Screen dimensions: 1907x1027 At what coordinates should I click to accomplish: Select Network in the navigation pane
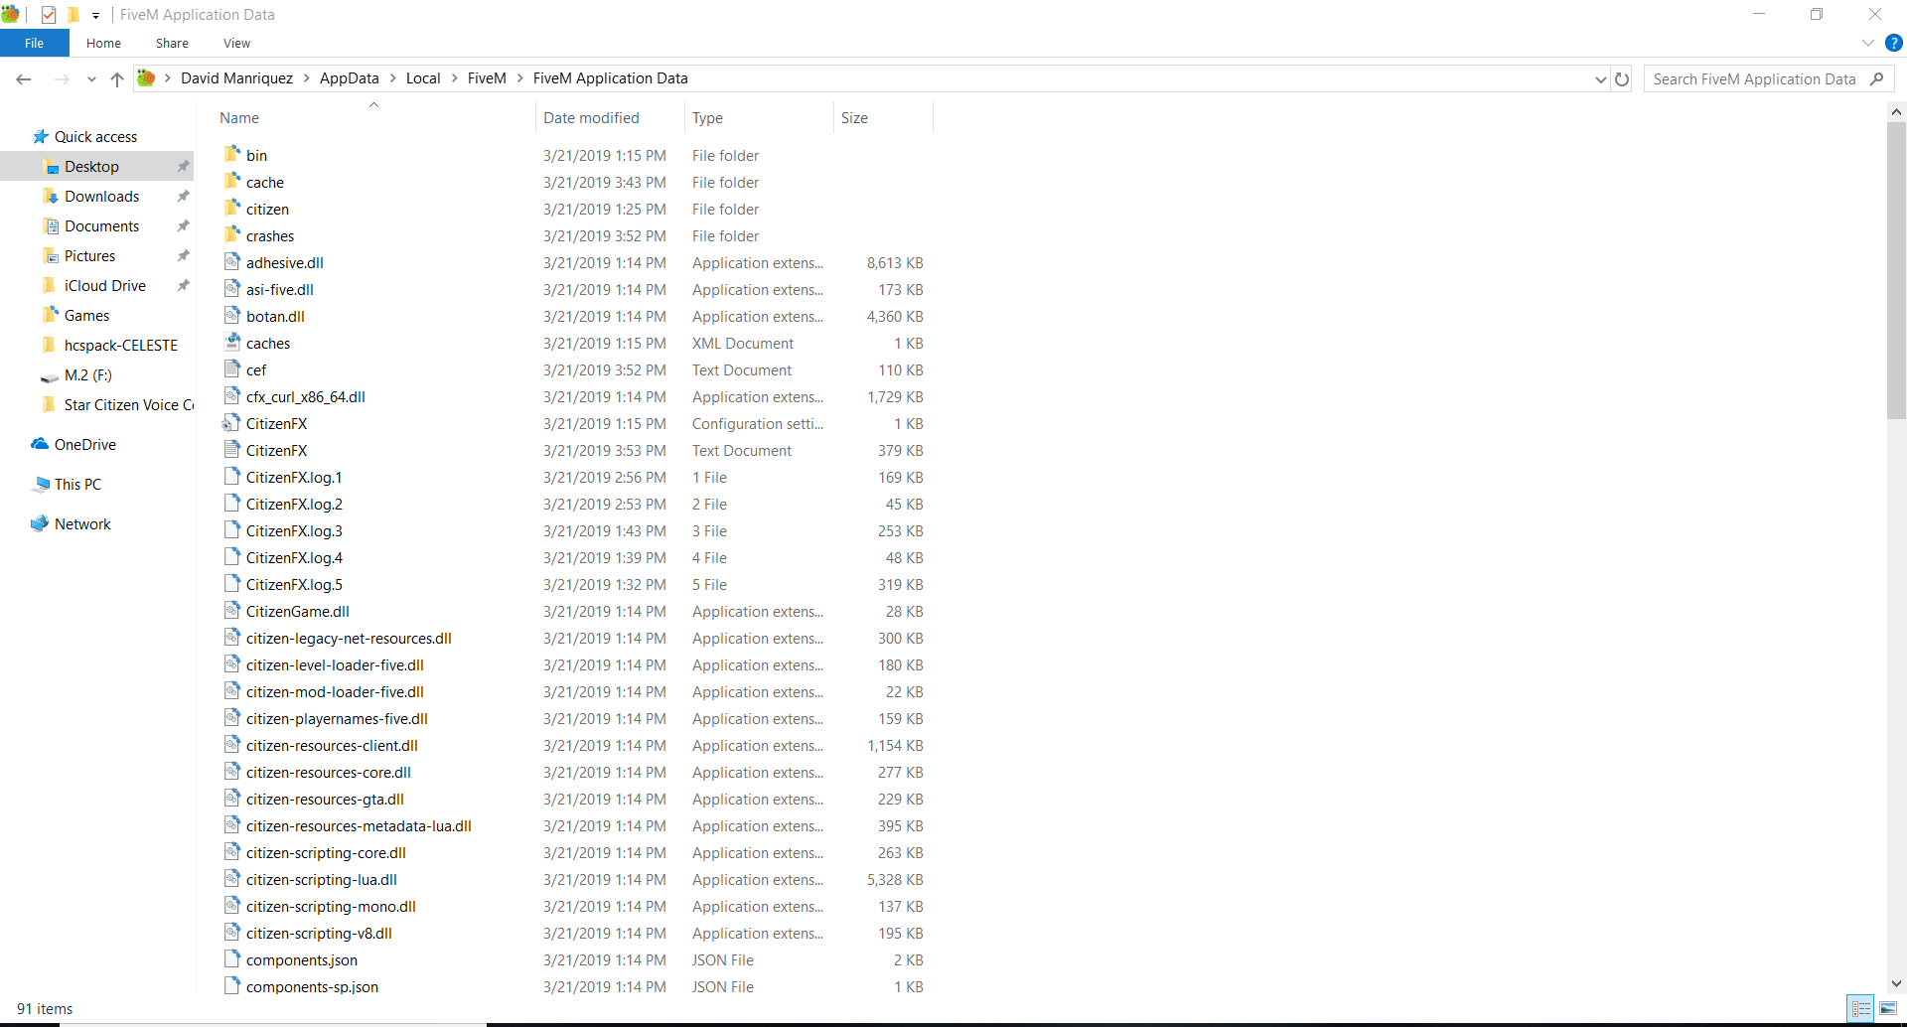(82, 524)
